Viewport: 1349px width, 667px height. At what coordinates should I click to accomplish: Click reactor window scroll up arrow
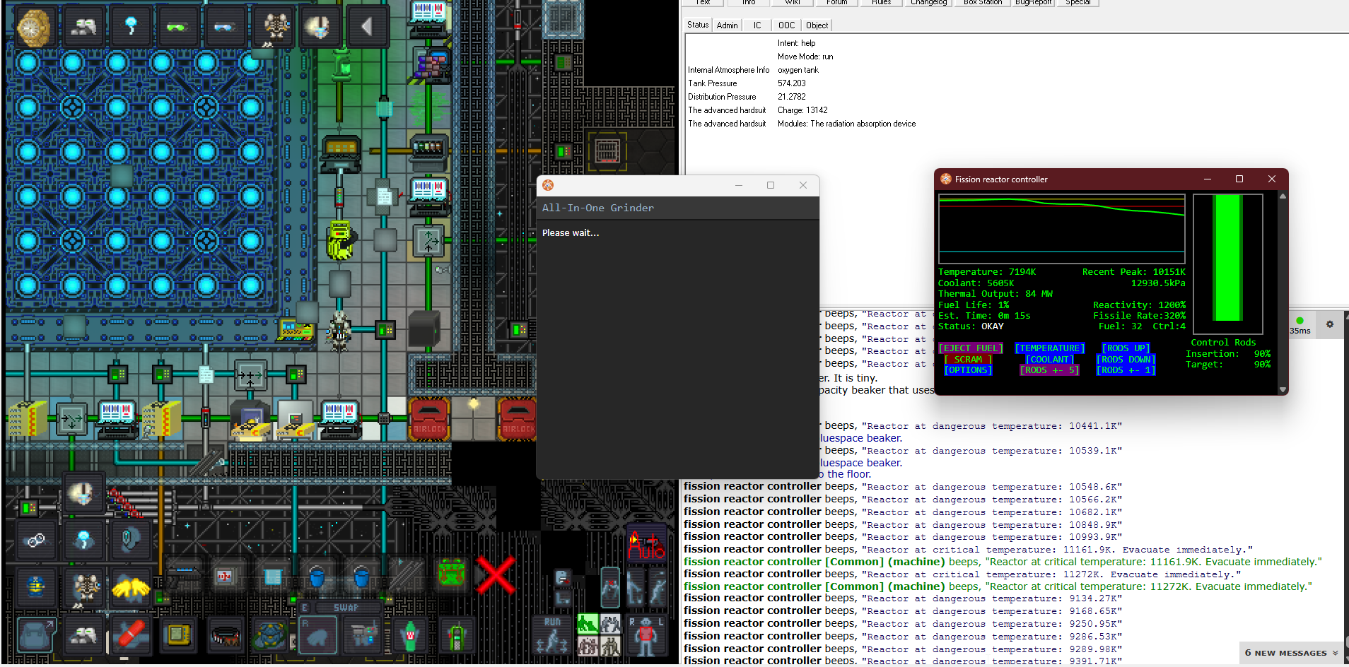1283,196
